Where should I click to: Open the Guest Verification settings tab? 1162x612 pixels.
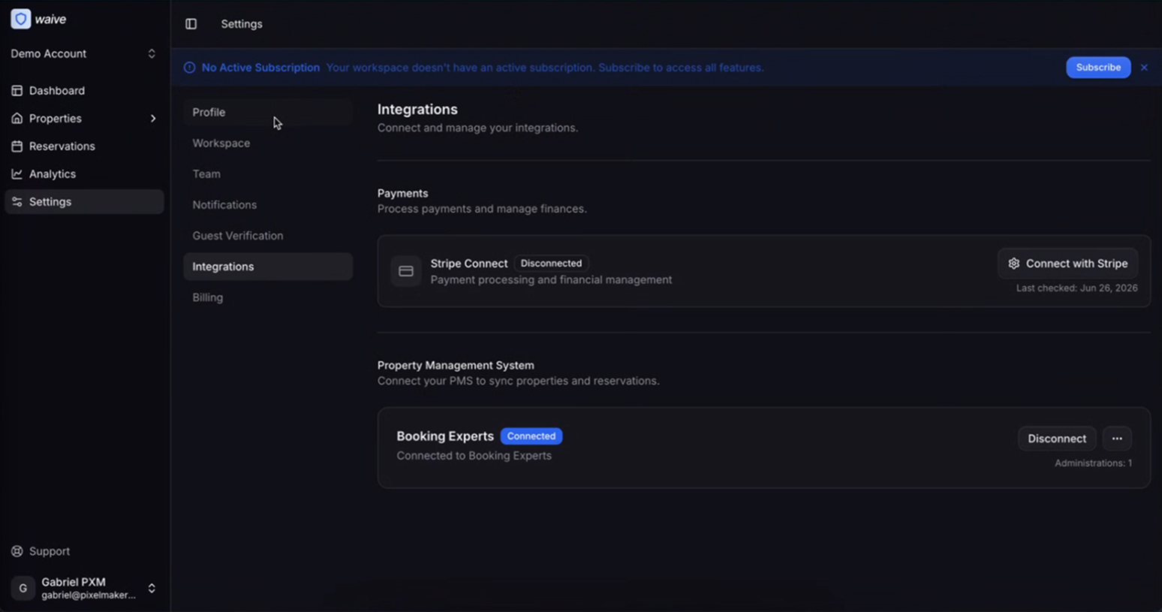(268, 235)
